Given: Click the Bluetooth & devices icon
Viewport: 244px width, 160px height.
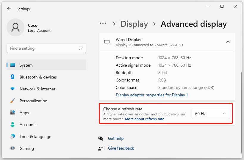Looking at the screenshot, I should pos(12,77).
